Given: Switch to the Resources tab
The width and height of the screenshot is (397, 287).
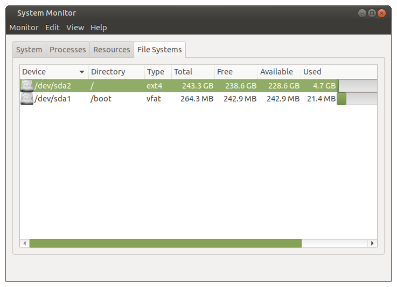Looking at the screenshot, I should [x=112, y=50].
